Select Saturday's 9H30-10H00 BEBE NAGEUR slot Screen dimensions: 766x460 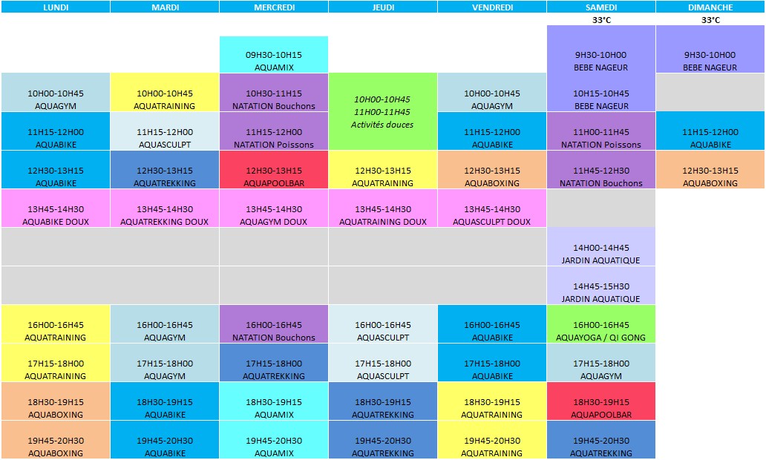pos(601,52)
